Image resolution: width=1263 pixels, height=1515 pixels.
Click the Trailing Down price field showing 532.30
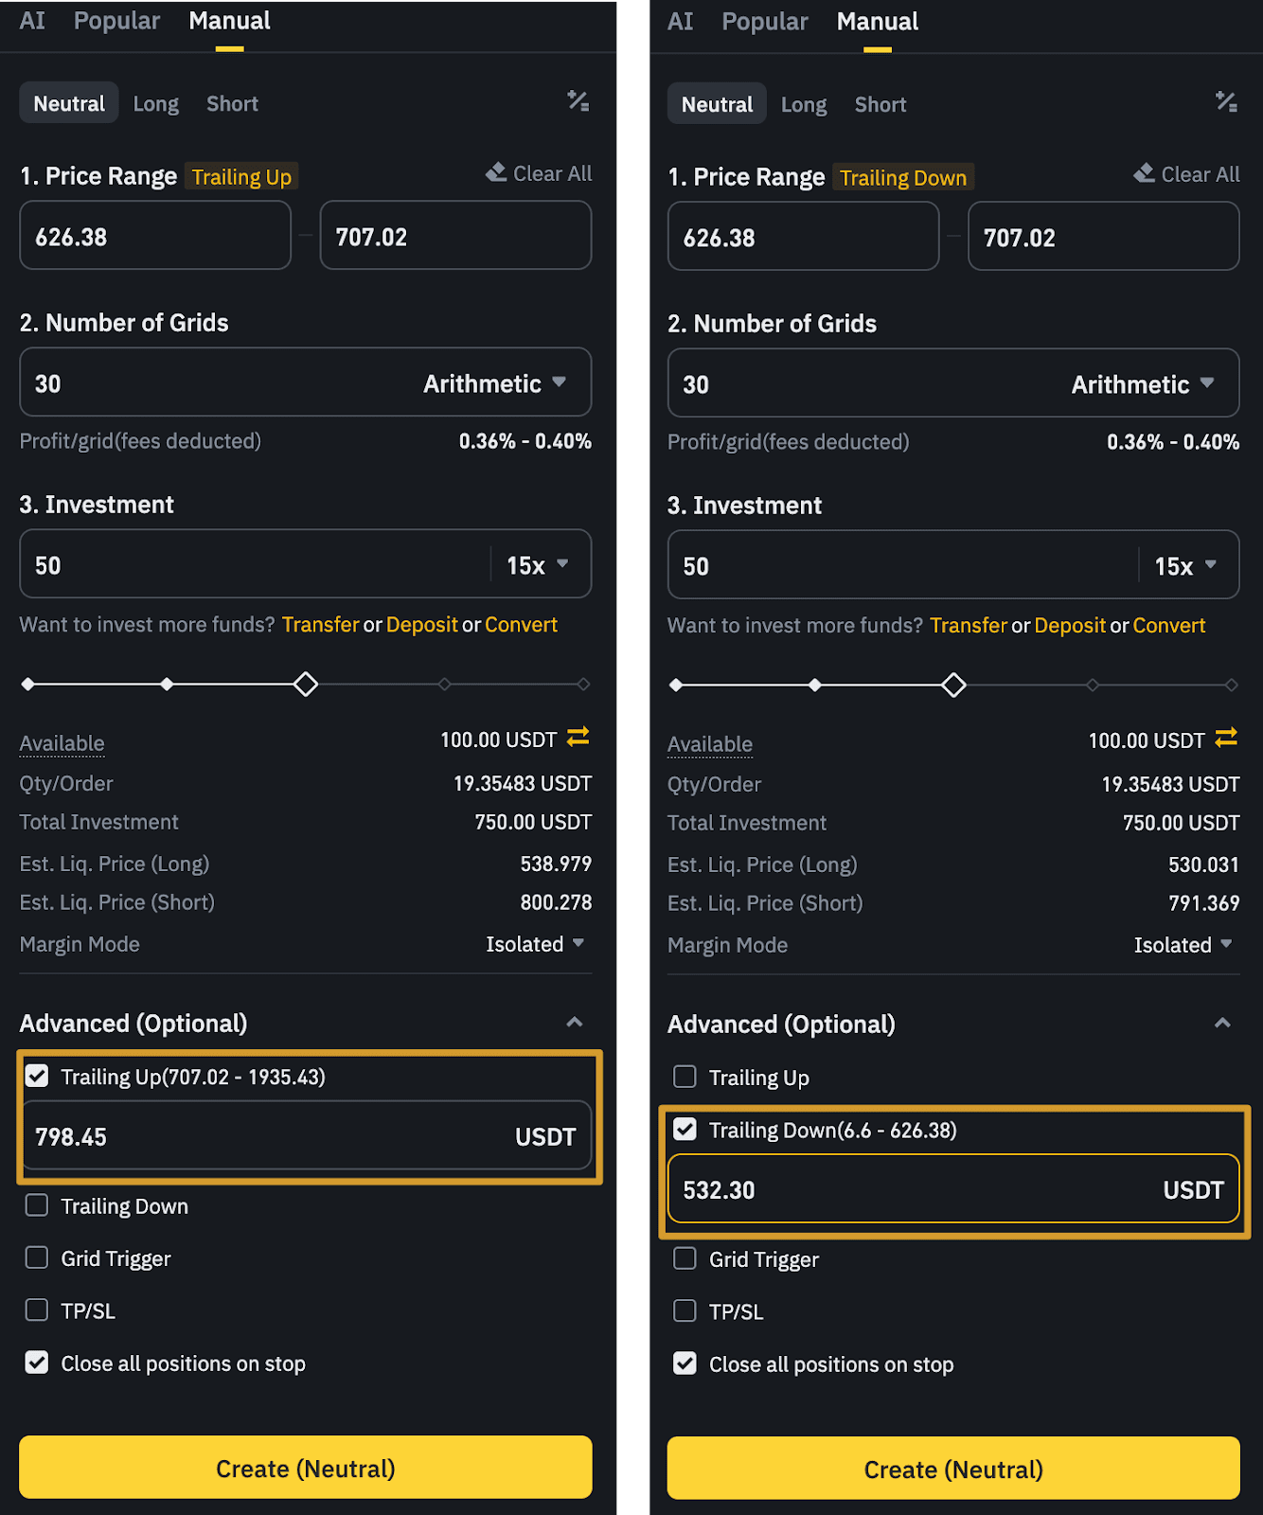[x=909, y=1189]
